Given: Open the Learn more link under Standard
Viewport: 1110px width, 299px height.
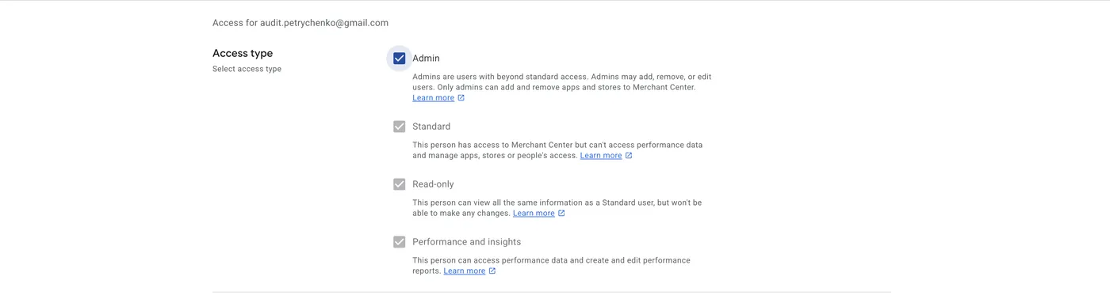Looking at the screenshot, I should point(601,156).
